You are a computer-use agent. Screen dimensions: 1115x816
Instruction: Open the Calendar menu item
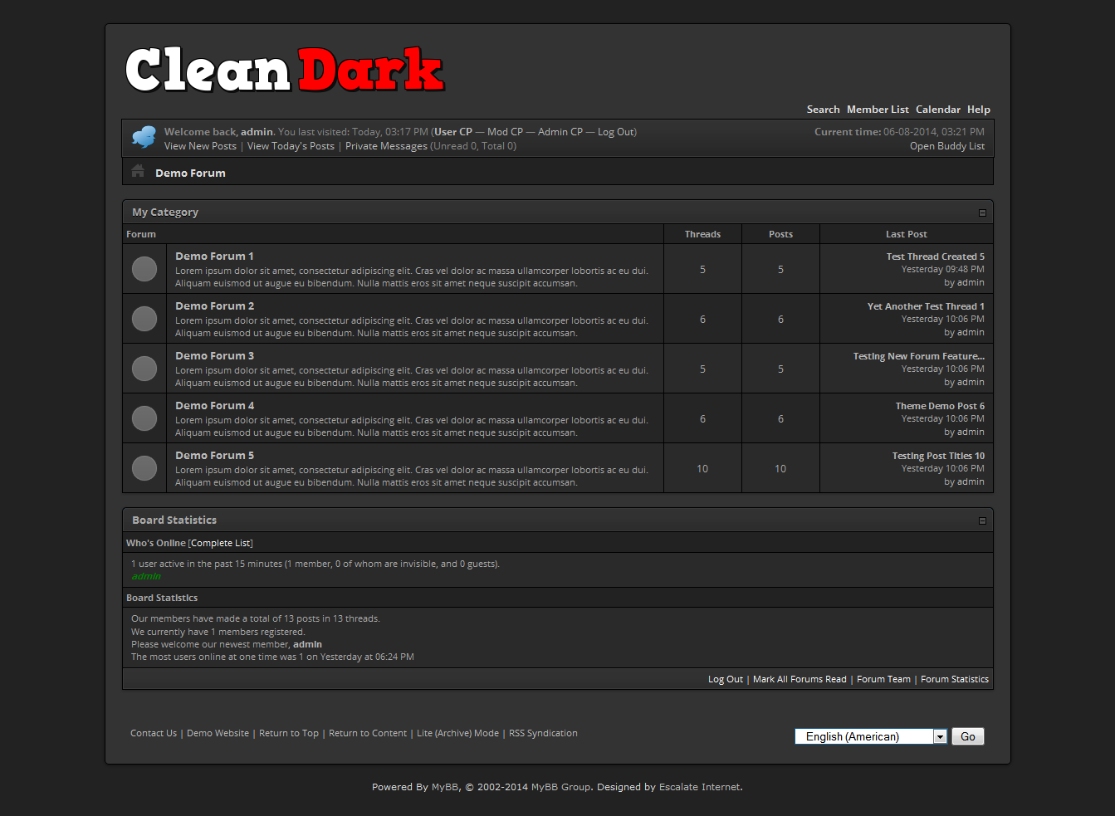937,110
